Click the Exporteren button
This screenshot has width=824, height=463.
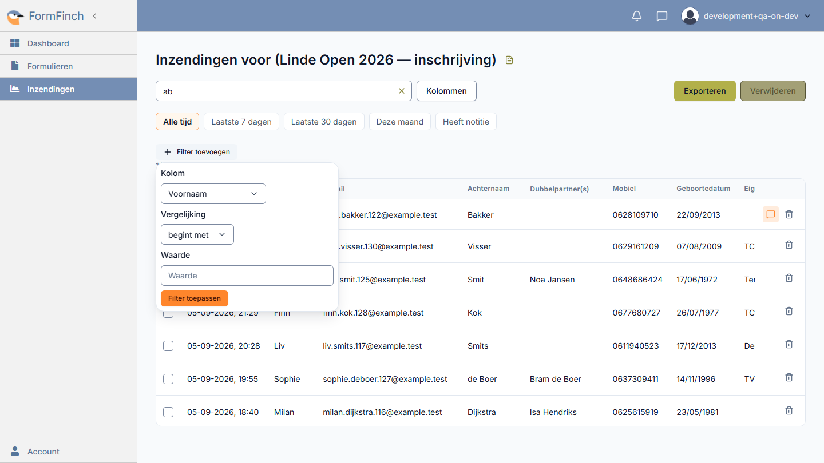click(705, 91)
